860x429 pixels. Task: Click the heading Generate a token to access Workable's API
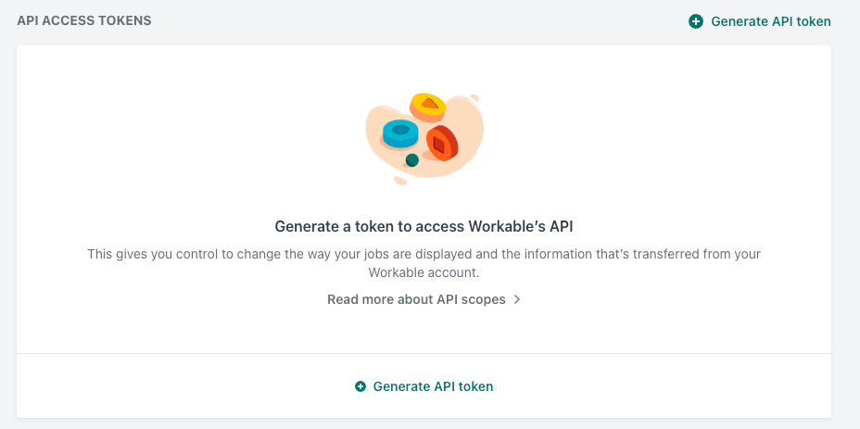424,227
